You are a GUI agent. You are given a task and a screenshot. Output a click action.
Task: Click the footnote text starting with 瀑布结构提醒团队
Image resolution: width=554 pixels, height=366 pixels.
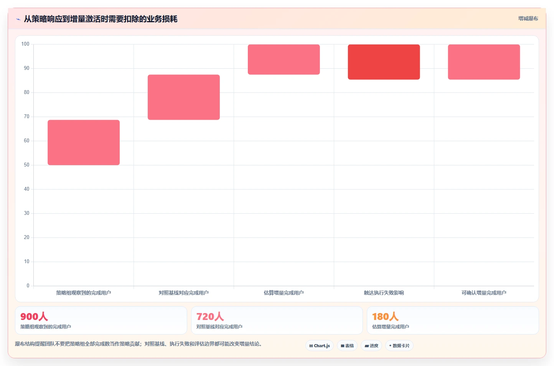tap(138, 344)
